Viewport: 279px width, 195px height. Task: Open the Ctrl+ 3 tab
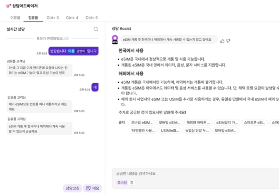tap(52, 18)
